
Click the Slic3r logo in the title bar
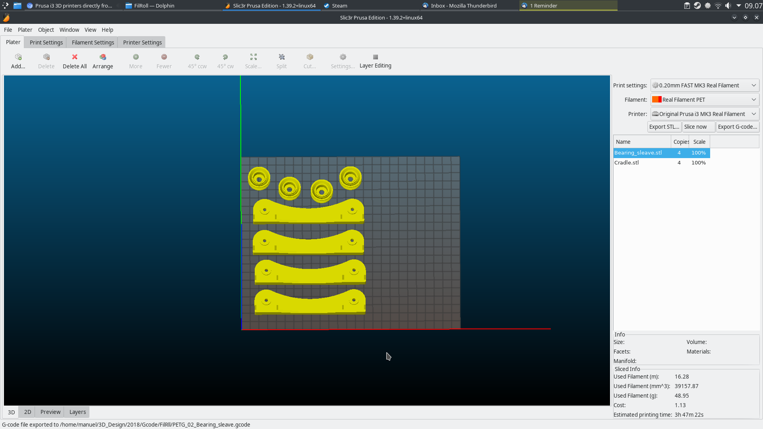(x=6, y=17)
